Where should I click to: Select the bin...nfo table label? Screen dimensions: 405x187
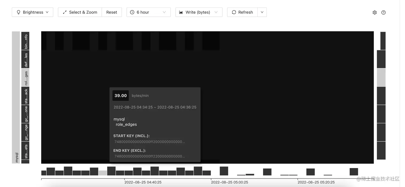pos(25,41)
